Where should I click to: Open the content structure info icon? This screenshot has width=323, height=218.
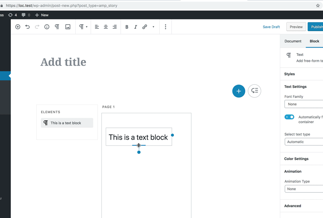tap(47, 27)
